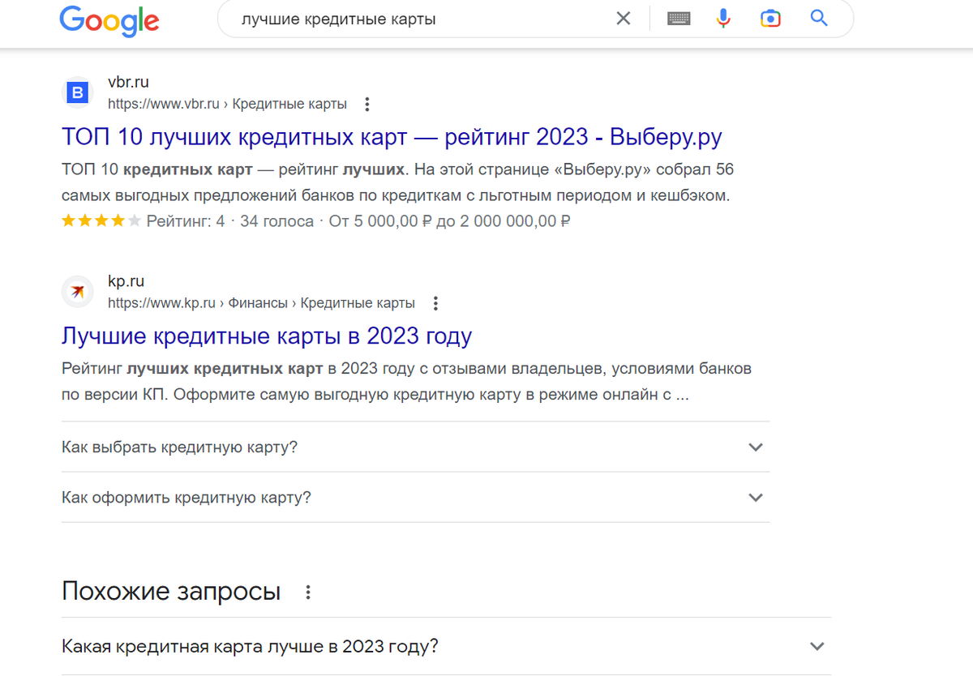Click the vbr.ru site name
The image size is (973, 676).
[128, 82]
